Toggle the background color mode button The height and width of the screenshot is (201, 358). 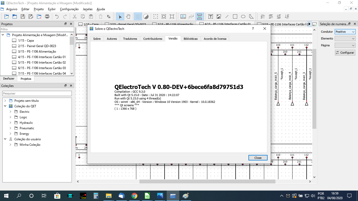(x=146, y=16)
